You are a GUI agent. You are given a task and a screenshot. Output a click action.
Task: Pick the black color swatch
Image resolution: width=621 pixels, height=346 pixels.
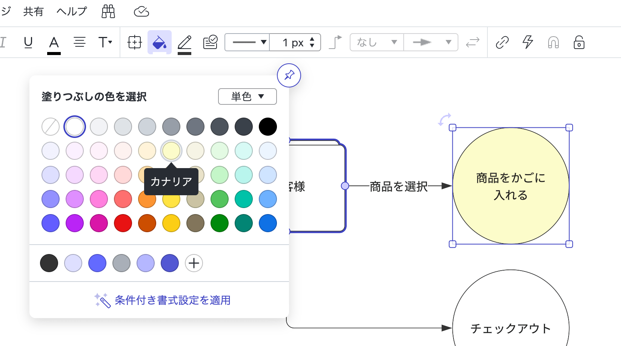(268, 127)
